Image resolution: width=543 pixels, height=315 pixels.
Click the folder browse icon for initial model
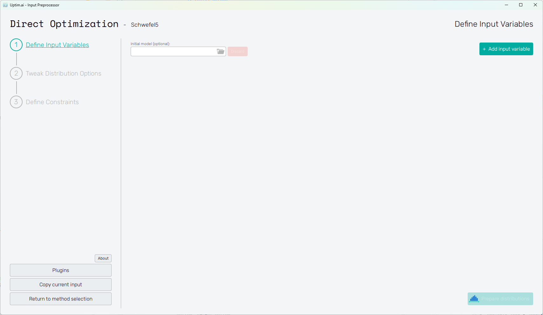(220, 51)
